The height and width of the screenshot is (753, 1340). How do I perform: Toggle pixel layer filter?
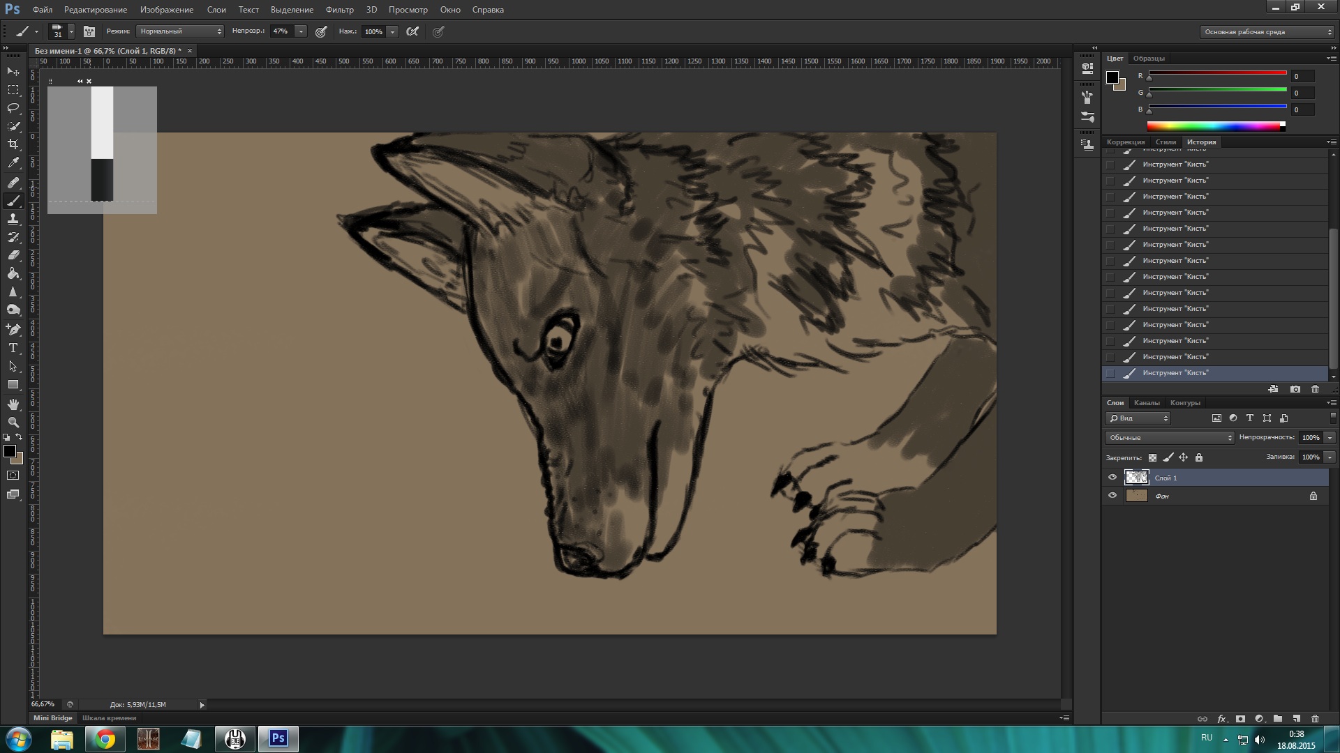pos(1216,418)
